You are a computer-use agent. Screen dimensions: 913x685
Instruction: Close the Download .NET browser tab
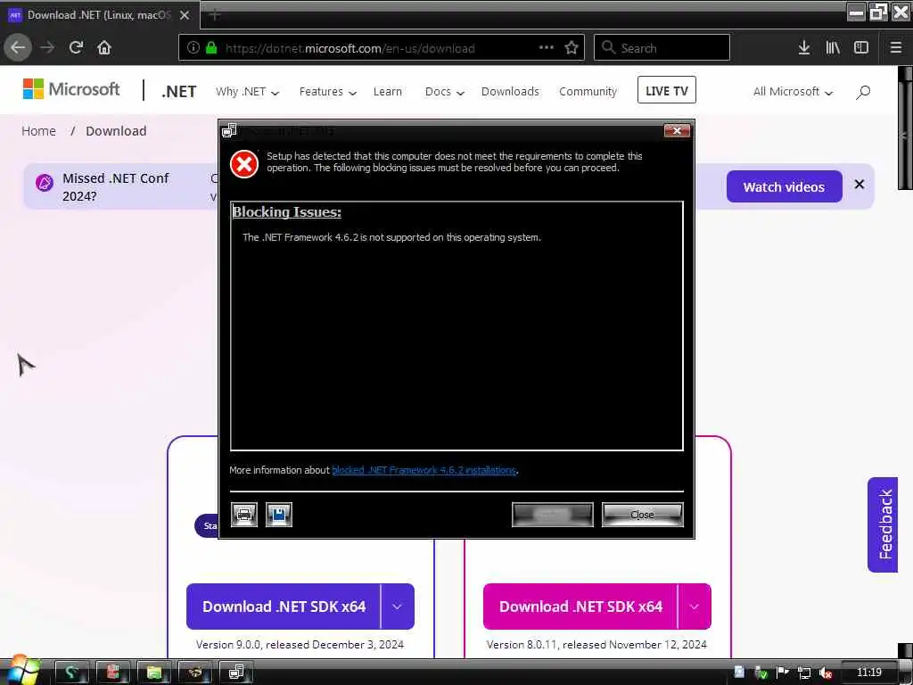[185, 15]
